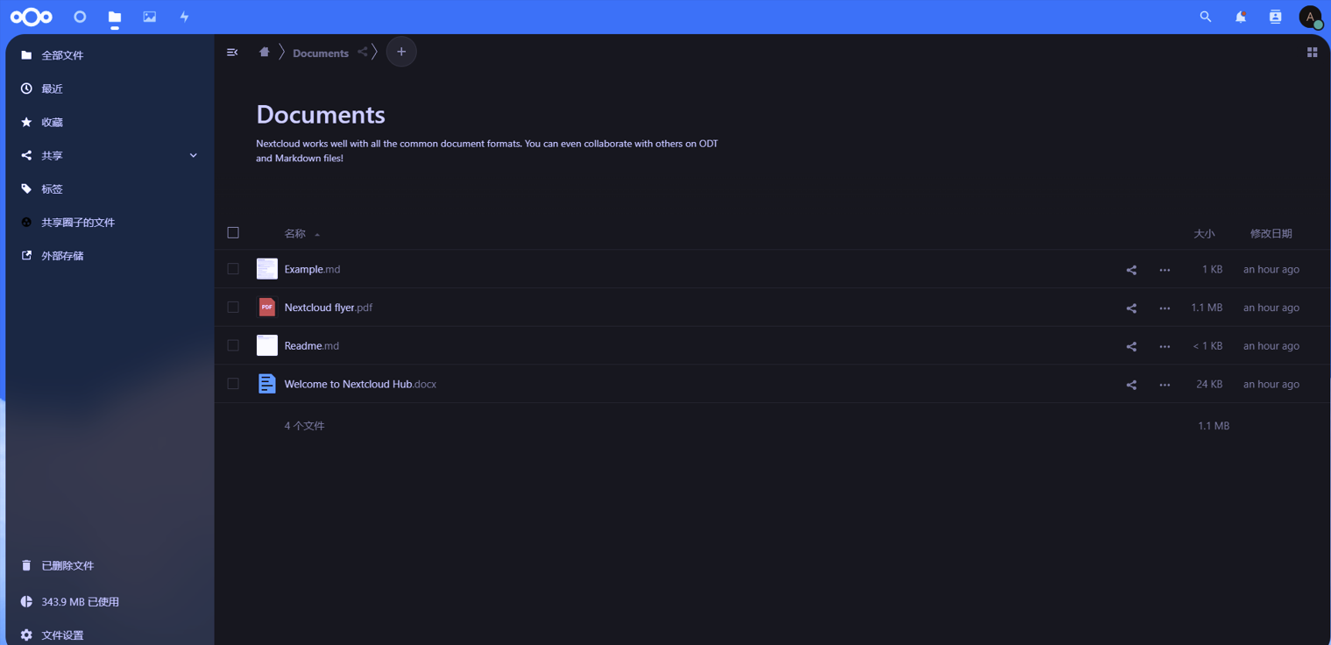This screenshot has width=1331, height=645.
Task: Go to home folder breadcrumb icon
Action: point(264,53)
